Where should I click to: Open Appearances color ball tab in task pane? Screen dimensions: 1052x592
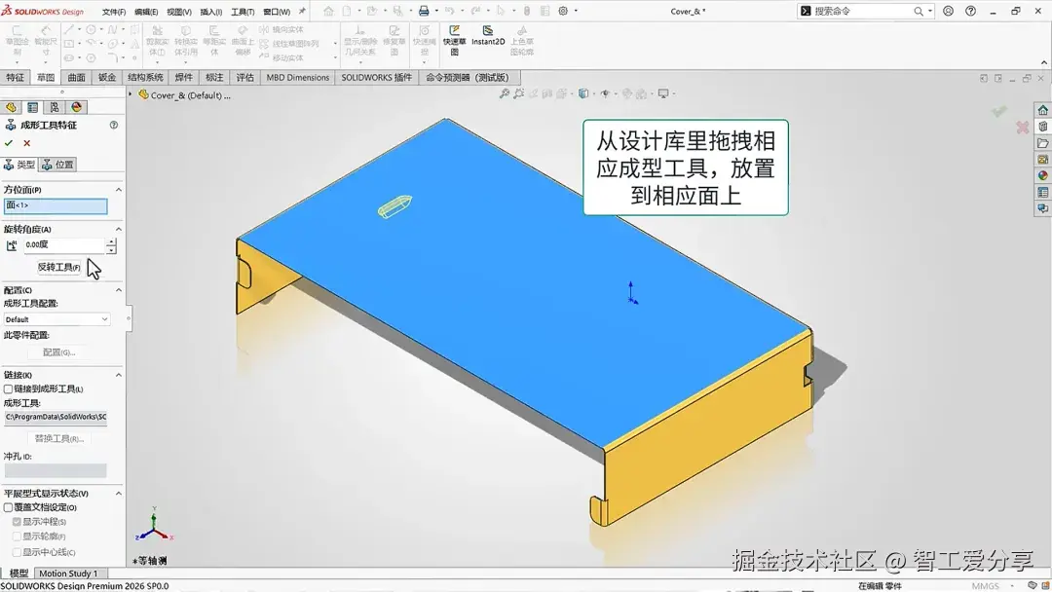pyautogui.click(x=1042, y=175)
